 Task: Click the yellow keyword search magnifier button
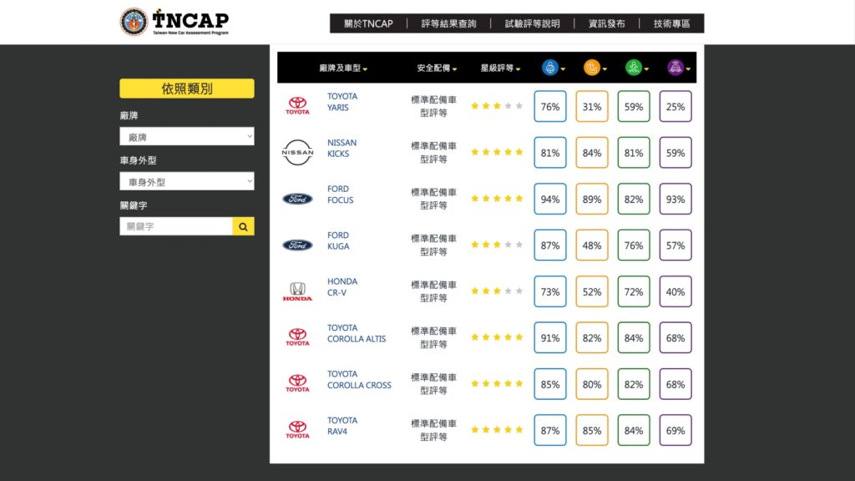point(243,226)
